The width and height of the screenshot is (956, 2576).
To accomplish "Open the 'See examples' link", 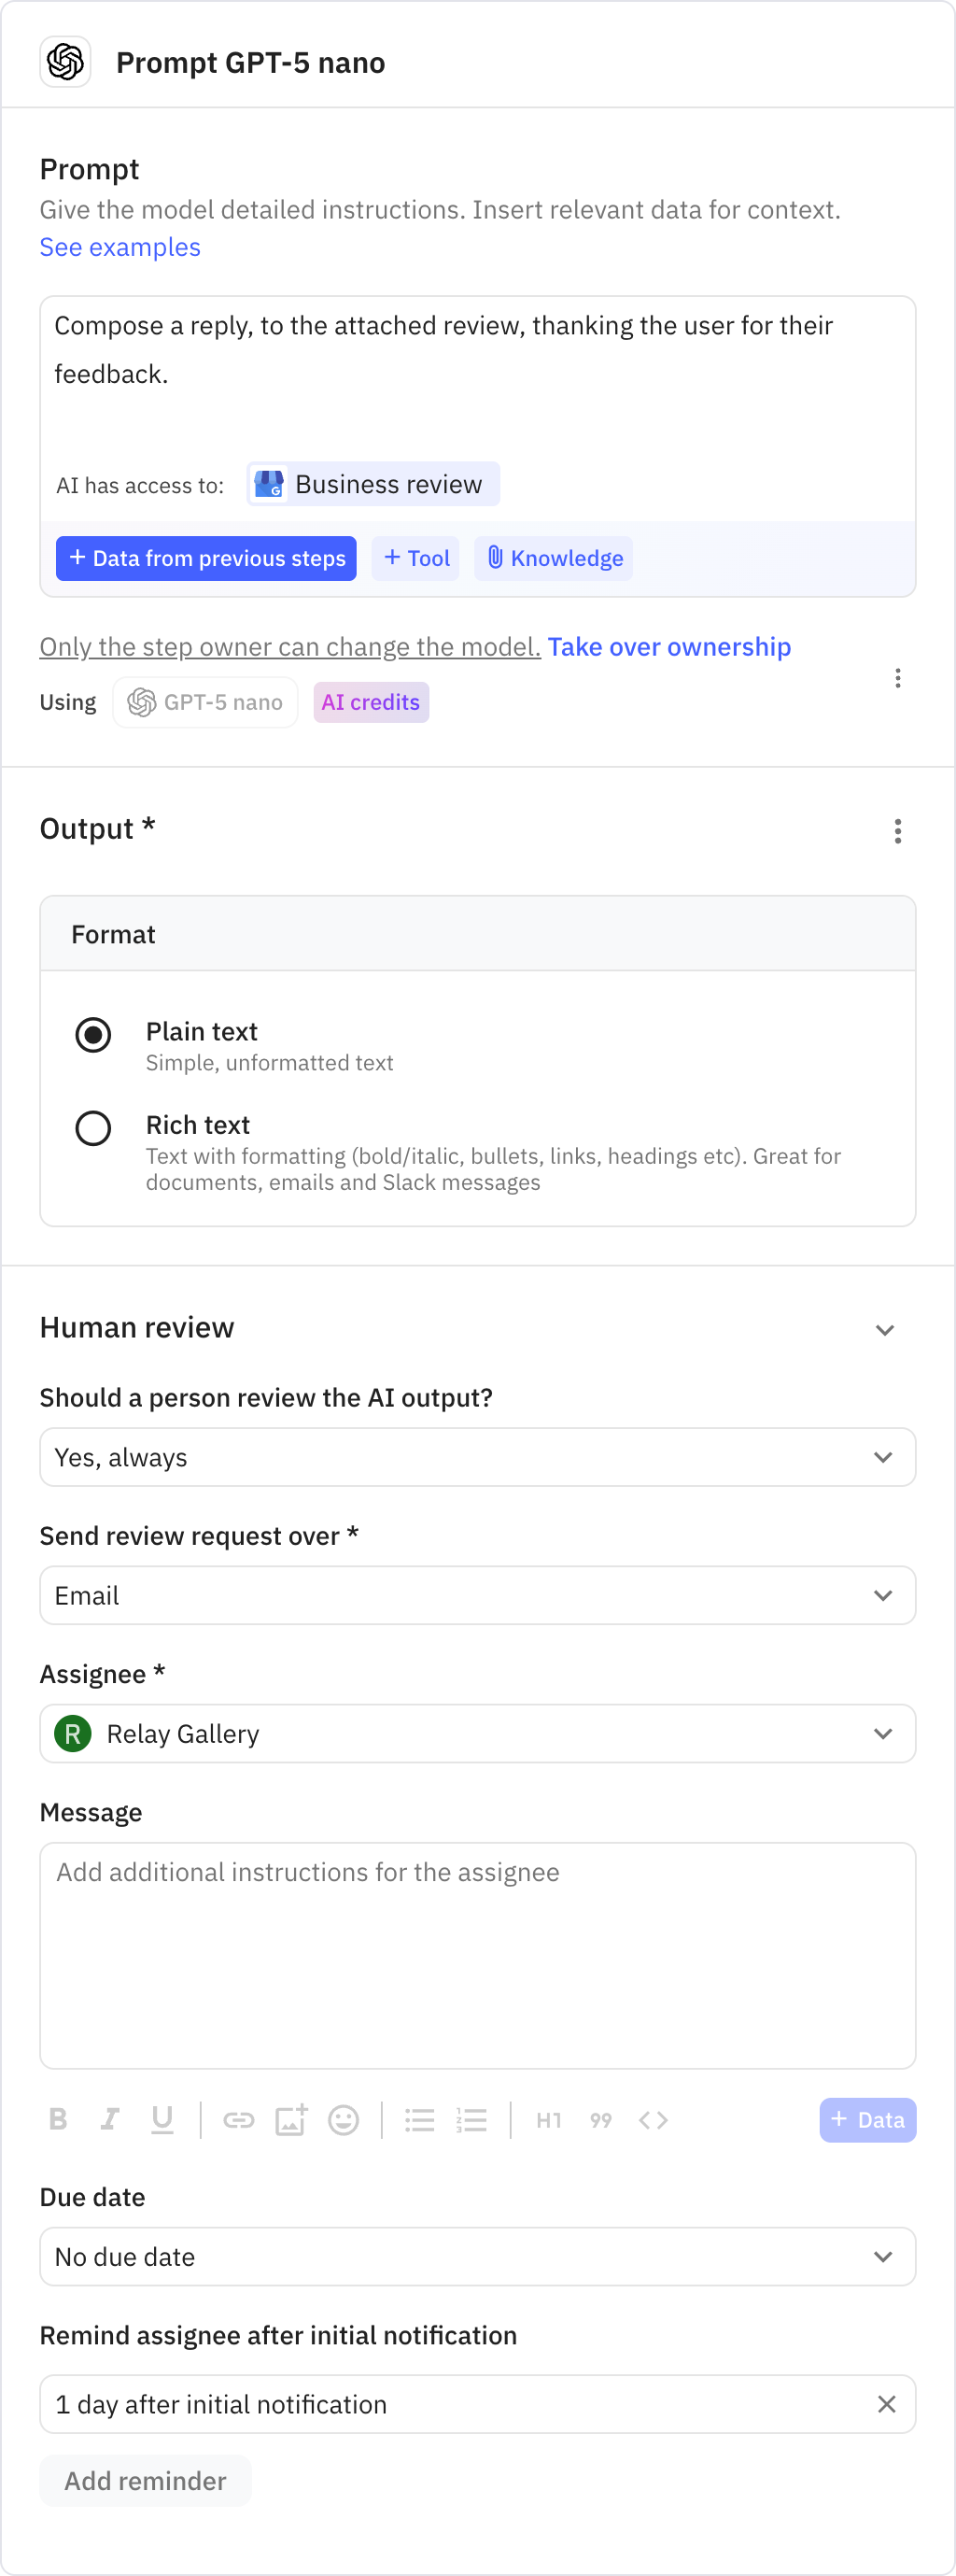I will pyautogui.click(x=120, y=247).
